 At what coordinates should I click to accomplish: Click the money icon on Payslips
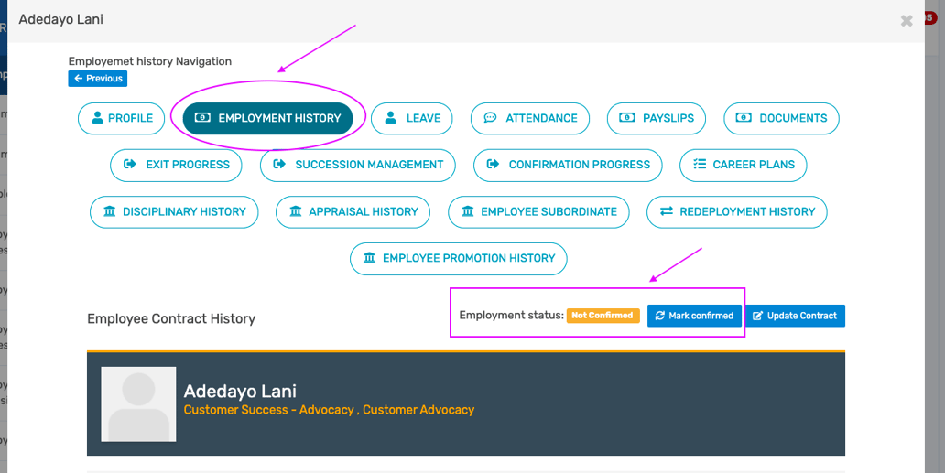pyautogui.click(x=627, y=118)
